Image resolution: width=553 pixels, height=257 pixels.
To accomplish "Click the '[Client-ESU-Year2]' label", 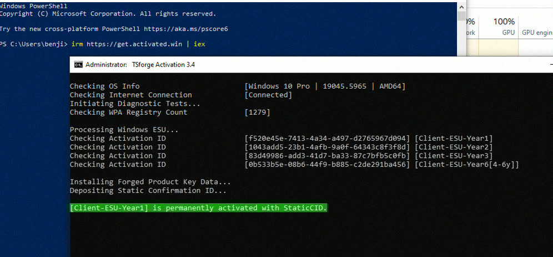I will pyautogui.click(x=454, y=147).
